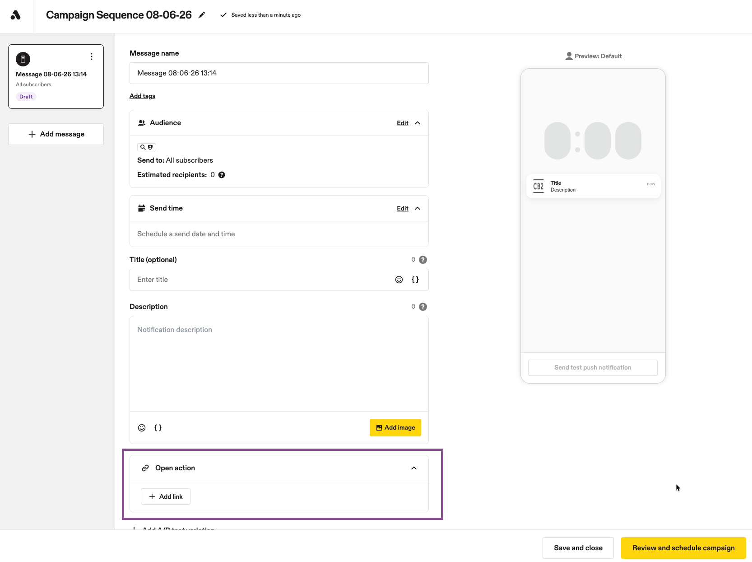This screenshot has height=562, width=752.
Task: Click the Notification description text area
Action: [279, 364]
